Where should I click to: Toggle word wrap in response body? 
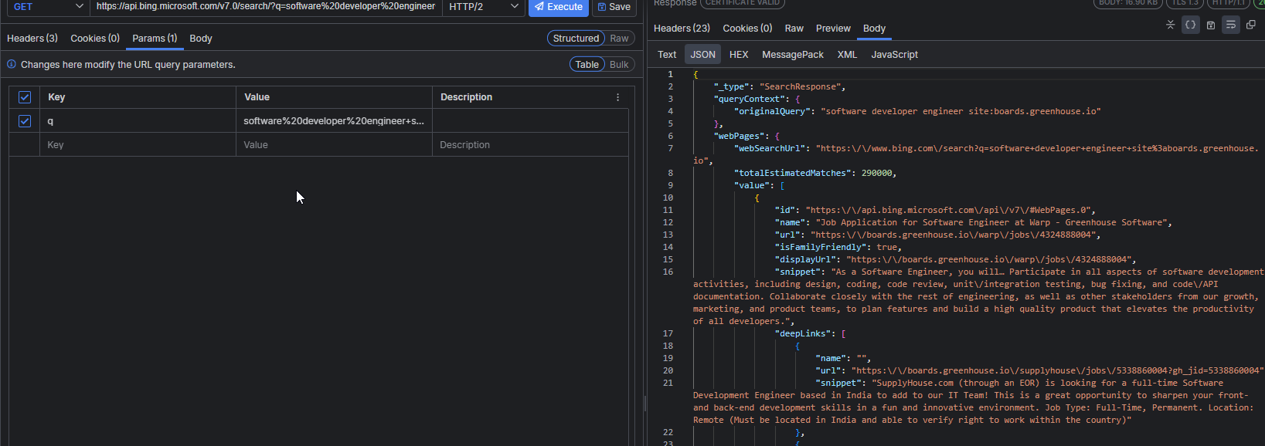tap(1230, 25)
